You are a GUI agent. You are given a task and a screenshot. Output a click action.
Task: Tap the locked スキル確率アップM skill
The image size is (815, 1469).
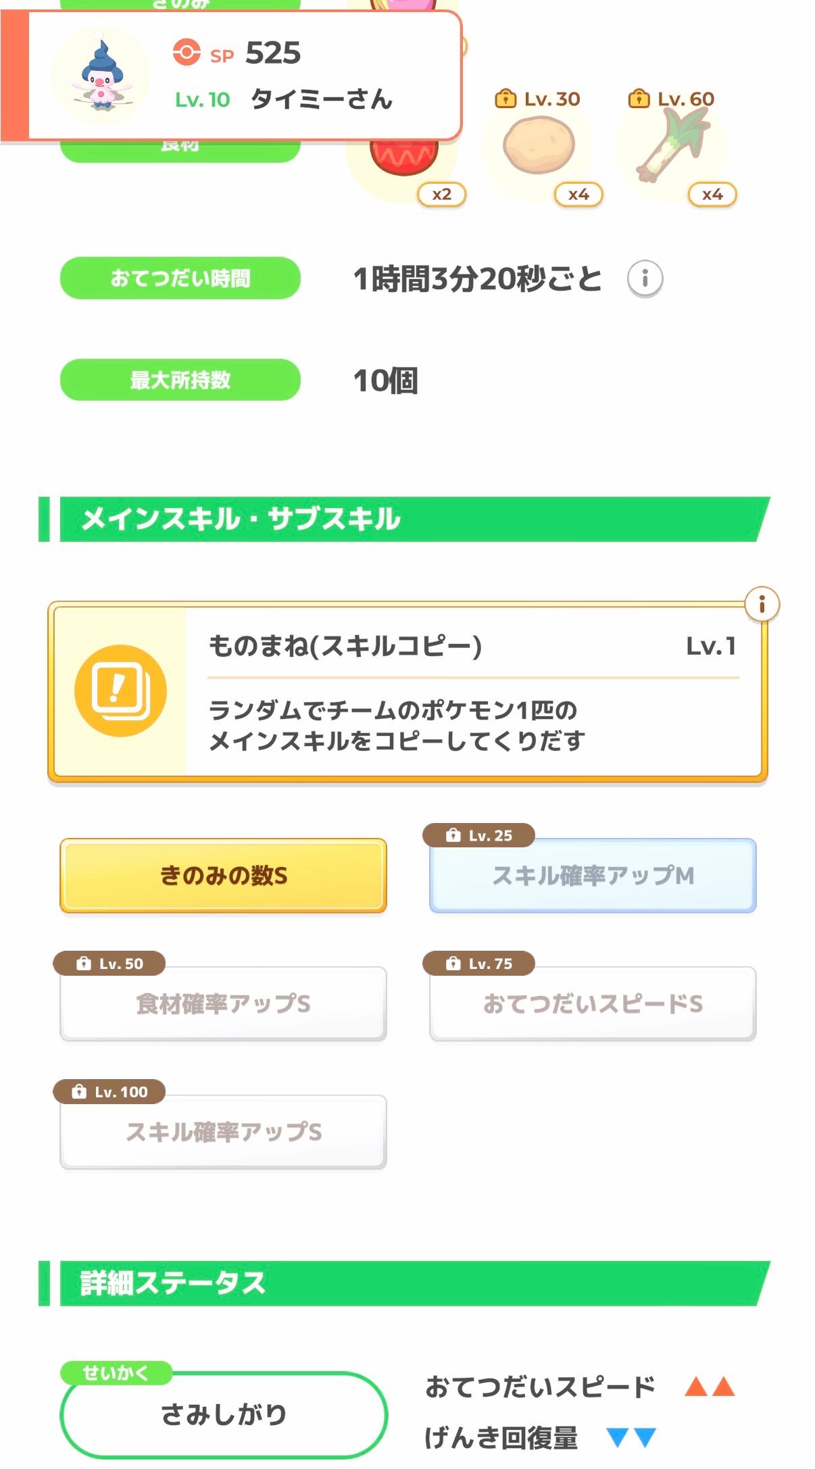click(x=593, y=876)
